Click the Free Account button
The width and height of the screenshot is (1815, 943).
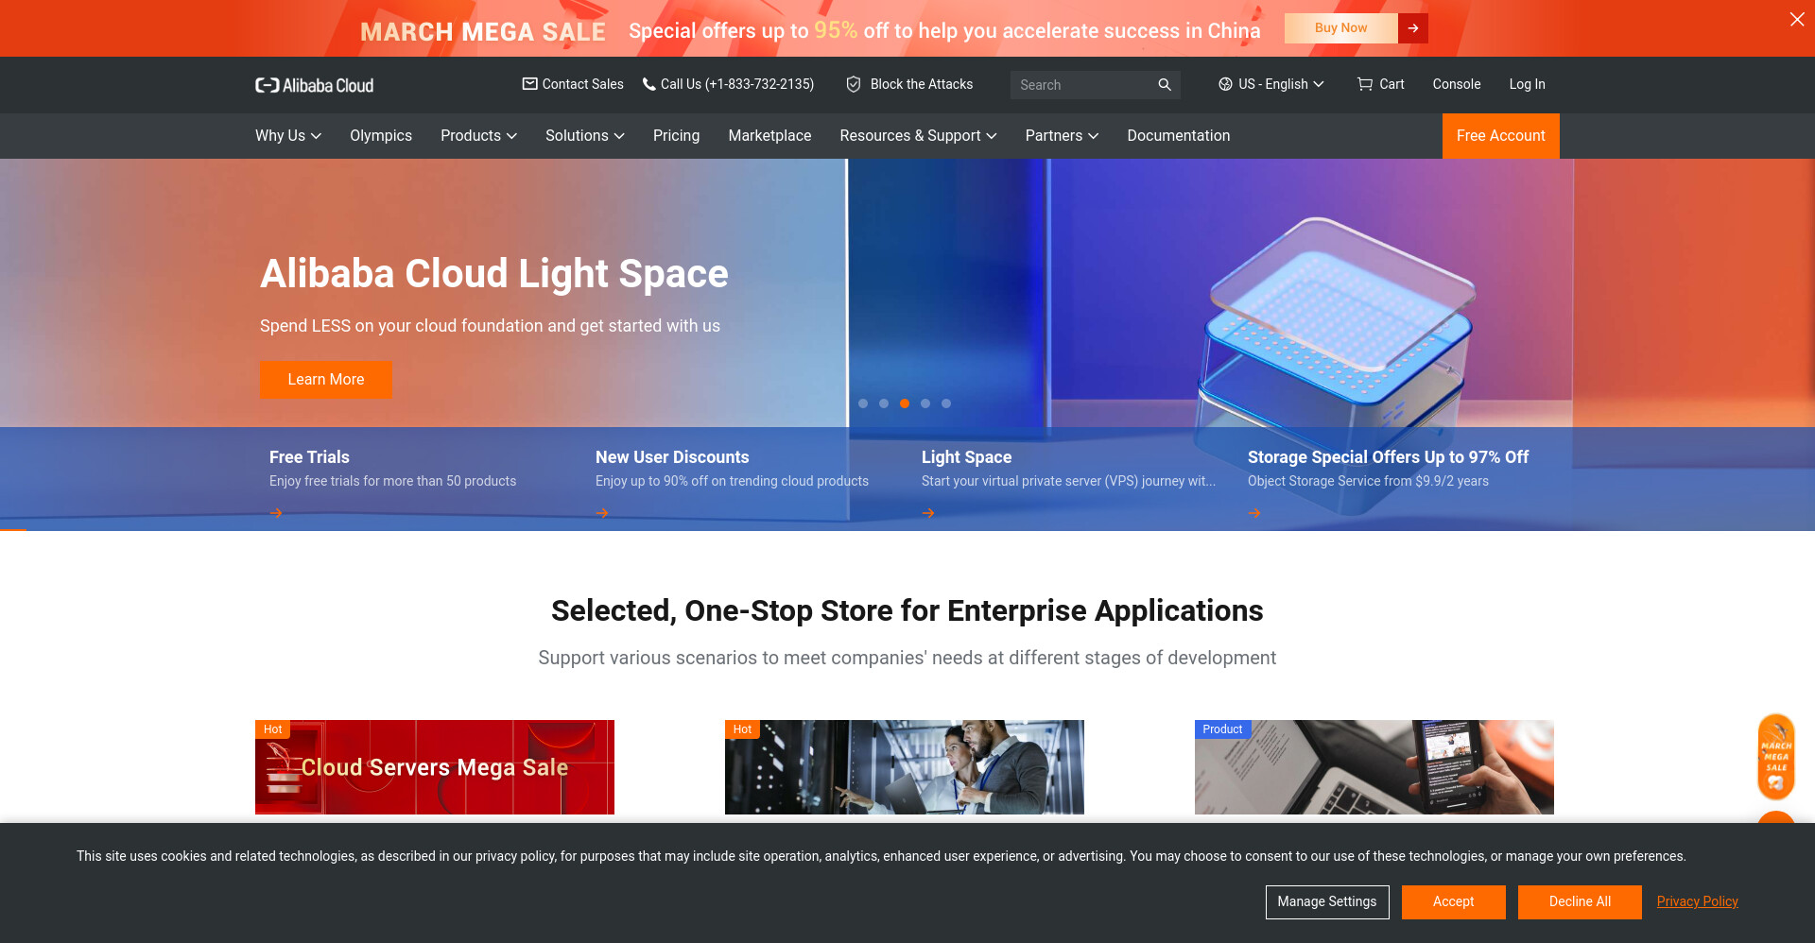pos(1500,136)
